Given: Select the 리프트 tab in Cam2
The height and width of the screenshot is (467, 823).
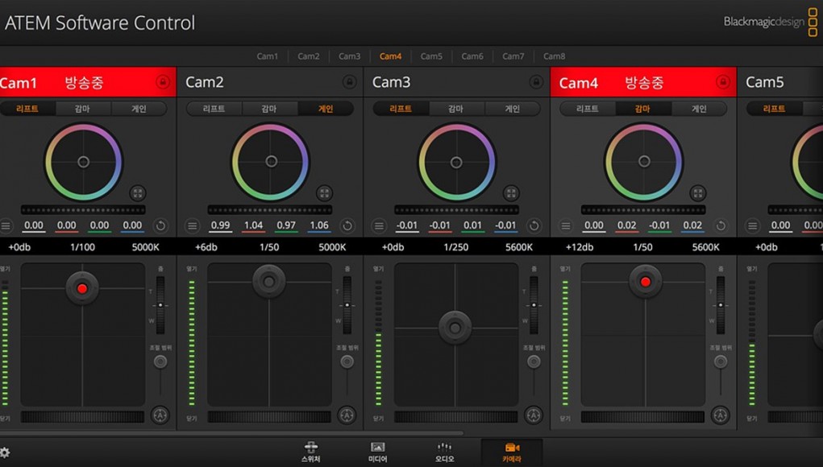Looking at the screenshot, I should (x=214, y=109).
